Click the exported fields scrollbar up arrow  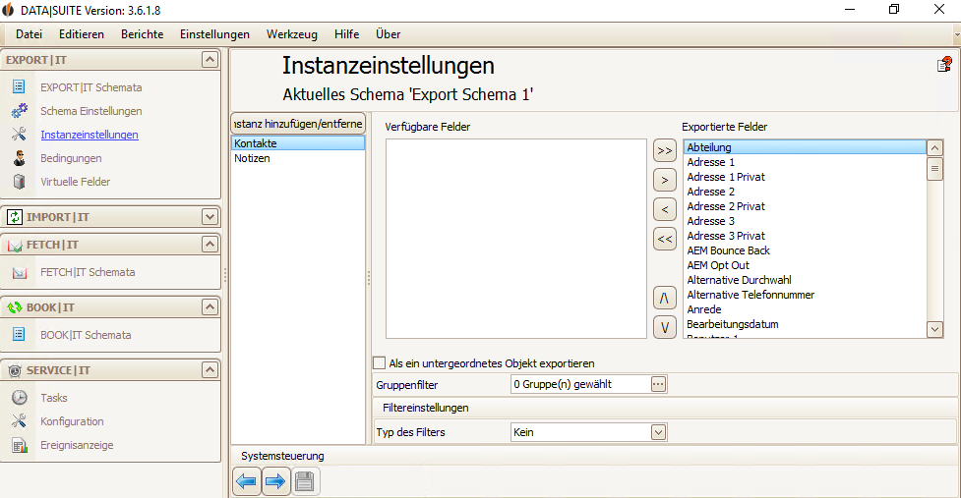(x=934, y=147)
